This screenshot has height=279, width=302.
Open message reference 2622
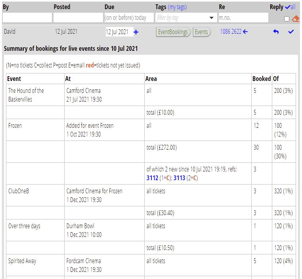[236, 32]
